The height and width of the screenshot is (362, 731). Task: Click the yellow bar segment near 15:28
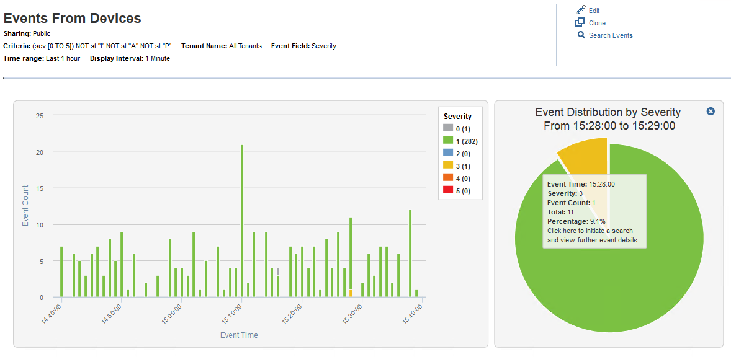[x=351, y=293]
